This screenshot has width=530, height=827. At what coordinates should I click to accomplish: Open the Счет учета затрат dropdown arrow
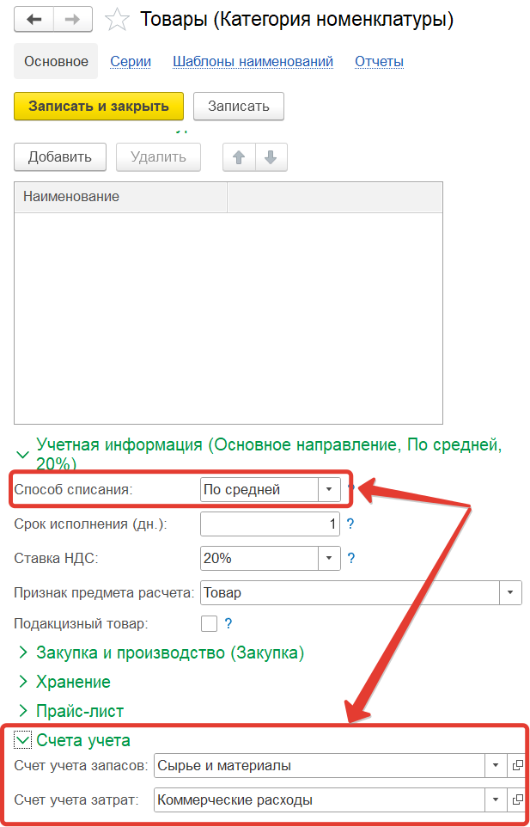point(496,800)
